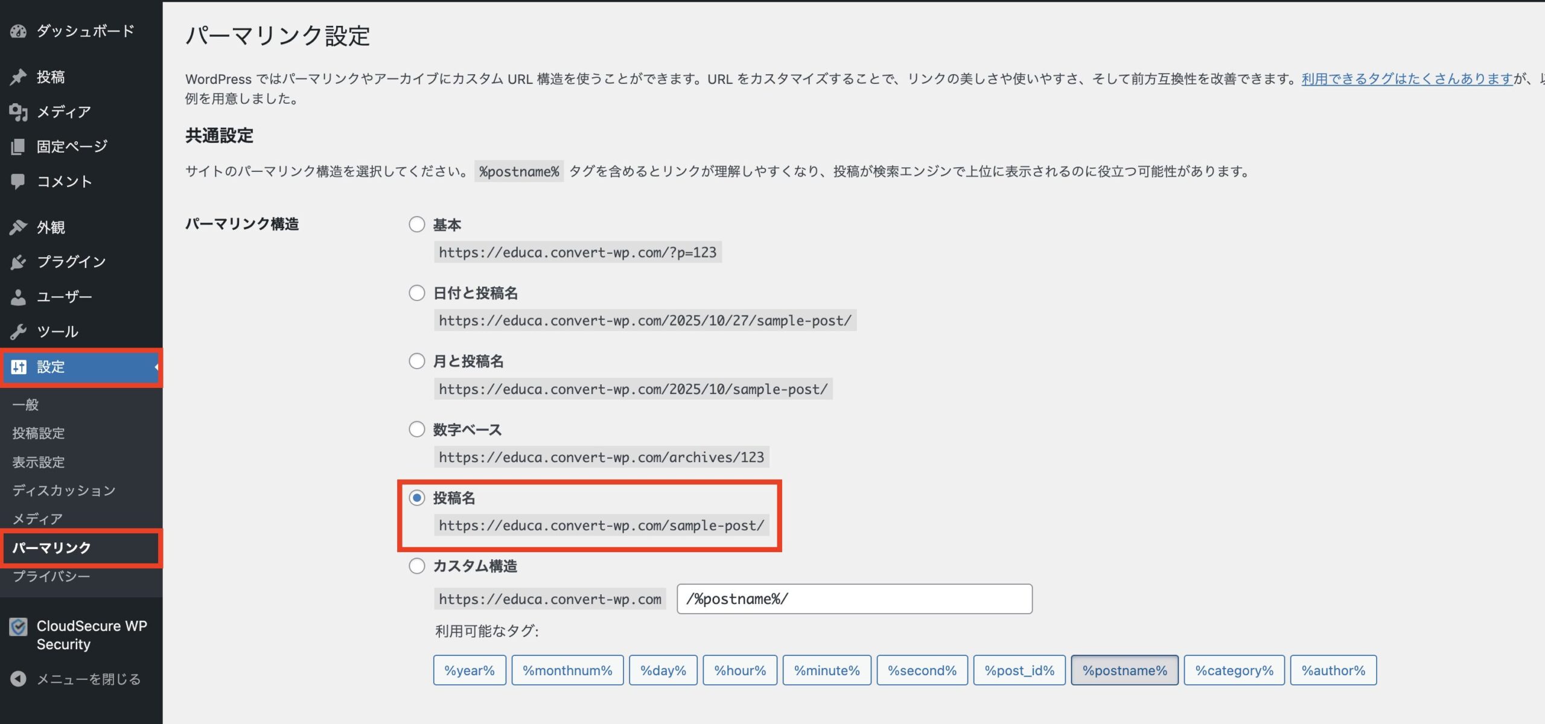This screenshot has width=1545, height=724.
Task: Click the Dashboard gauge icon
Action: pos(18,31)
